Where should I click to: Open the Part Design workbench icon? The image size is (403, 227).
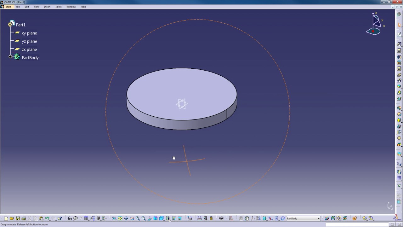[x=399, y=14]
